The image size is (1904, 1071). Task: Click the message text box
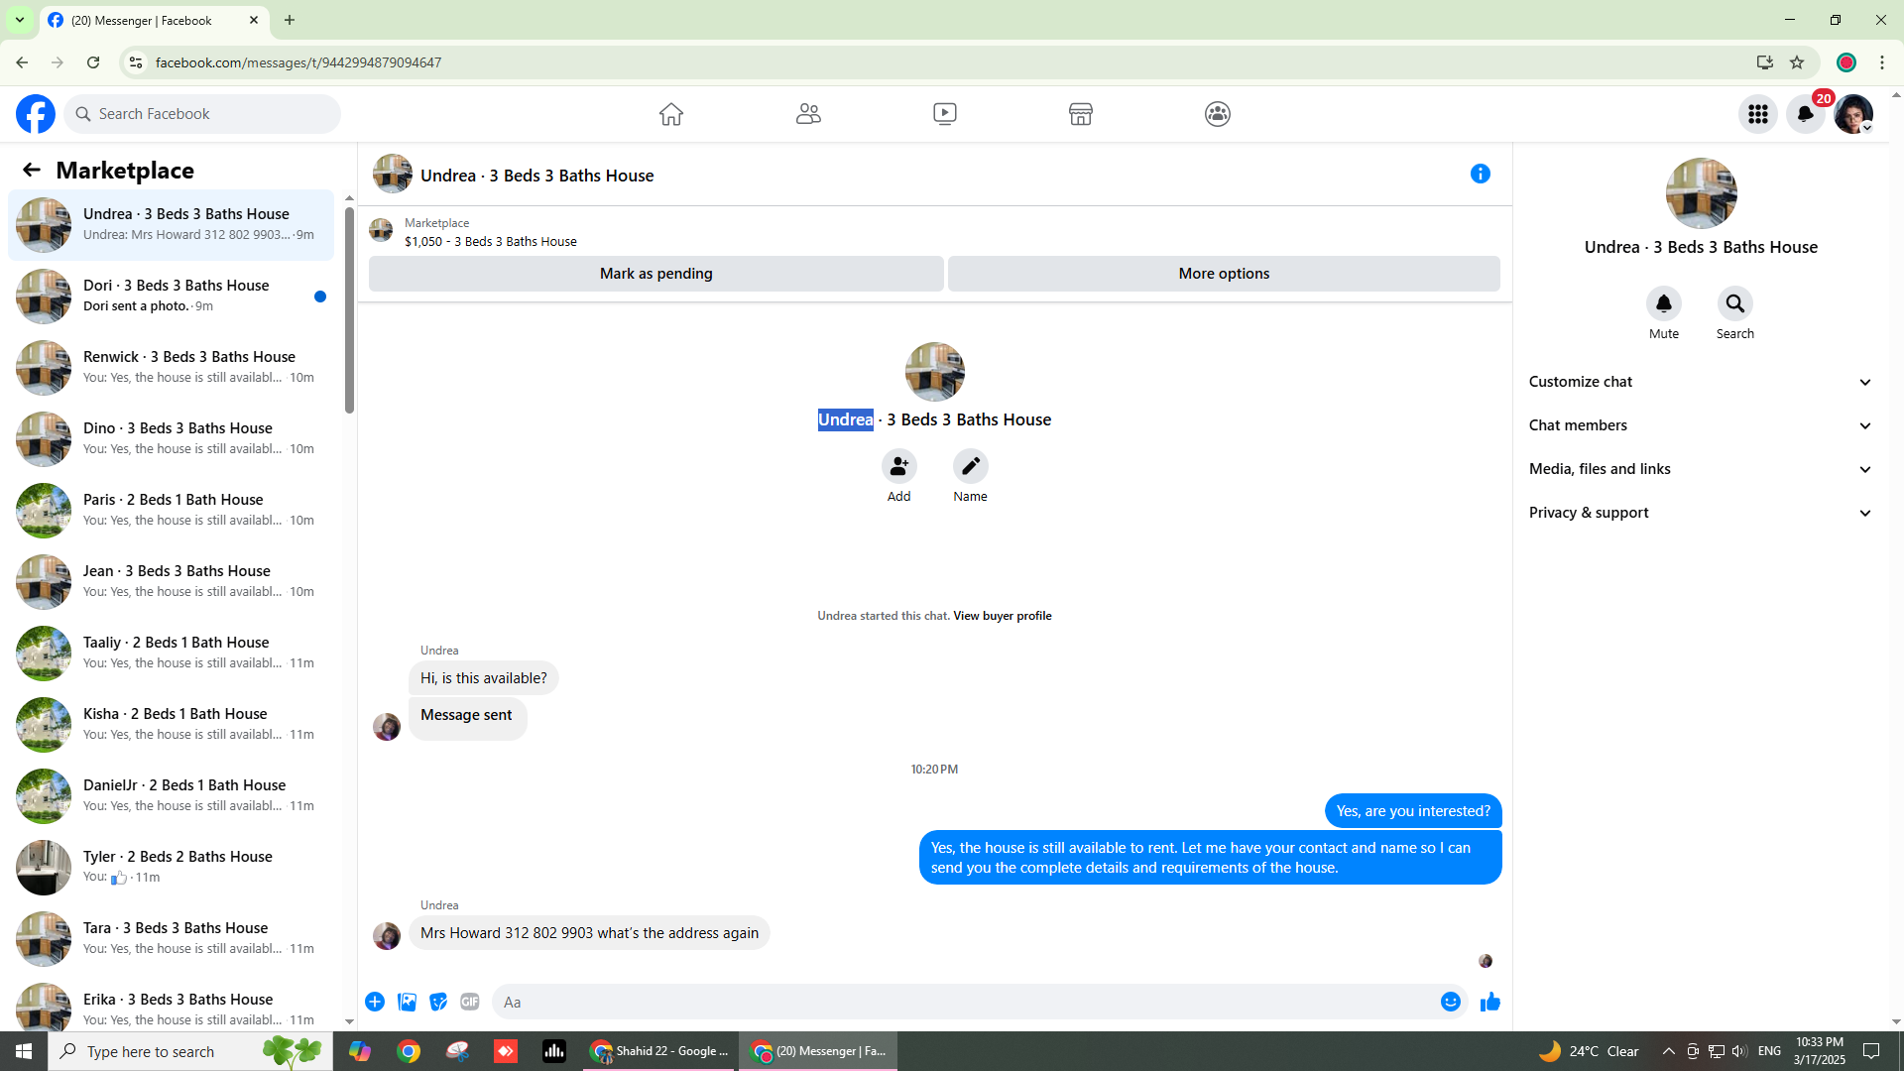[x=962, y=1002]
